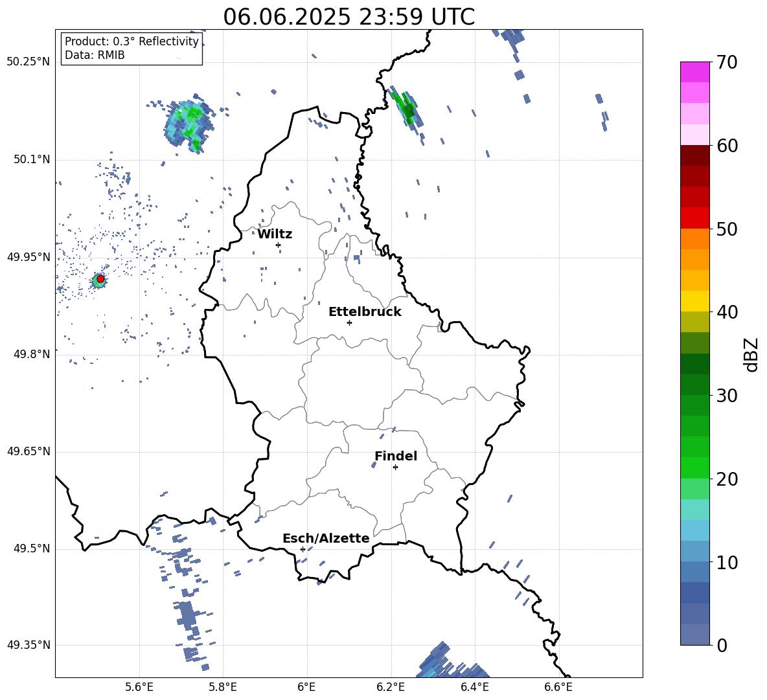The image size is (767, 700).
Task: Click the 6.4°E longitude label
Action: [x=474, y=687]
